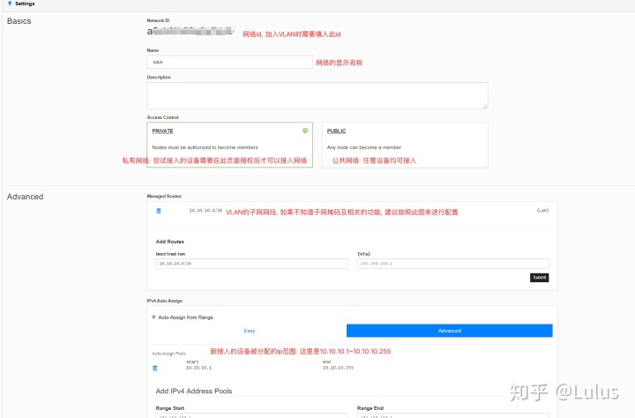Image resolution: width=635 pixels, height=418 pixels.
Task: Focus the network Name input field
Action: (229, 62)
